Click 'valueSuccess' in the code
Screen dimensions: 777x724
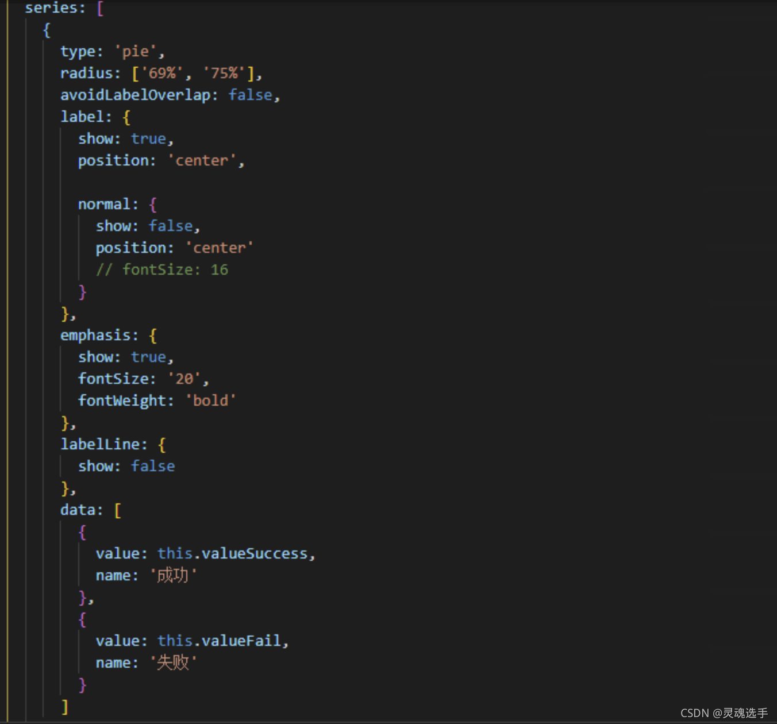click(x=255, y=553)
